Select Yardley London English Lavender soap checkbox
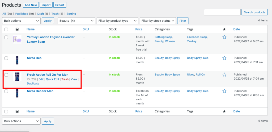272x132 pixels. coord(6,37)
